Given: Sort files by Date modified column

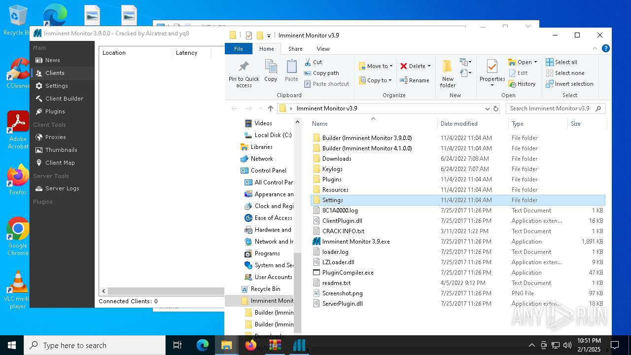Looking at the screenshot, I should coord(472,124).
